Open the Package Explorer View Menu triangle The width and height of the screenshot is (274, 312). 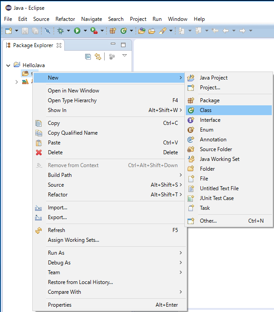(125, 56)
